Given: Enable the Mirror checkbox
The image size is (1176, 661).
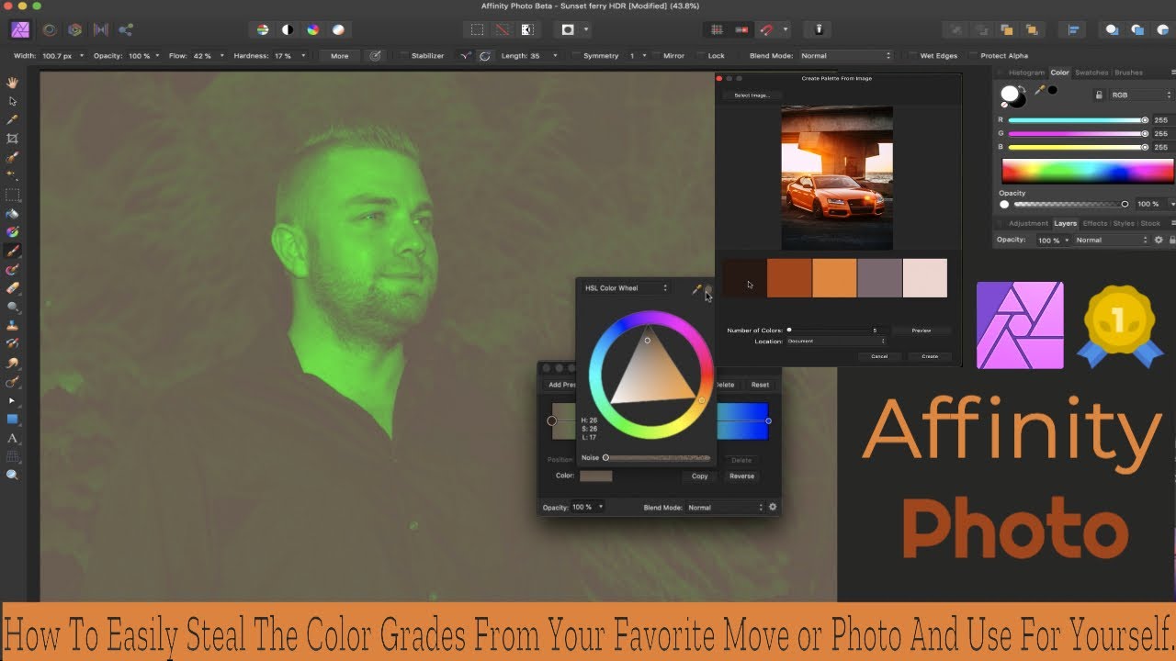Looking at the screenshot, I should [657, 56].
